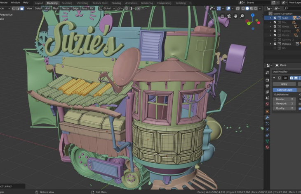Switch to solid viewport shading
301x194 pixels.
click(247, 8)
